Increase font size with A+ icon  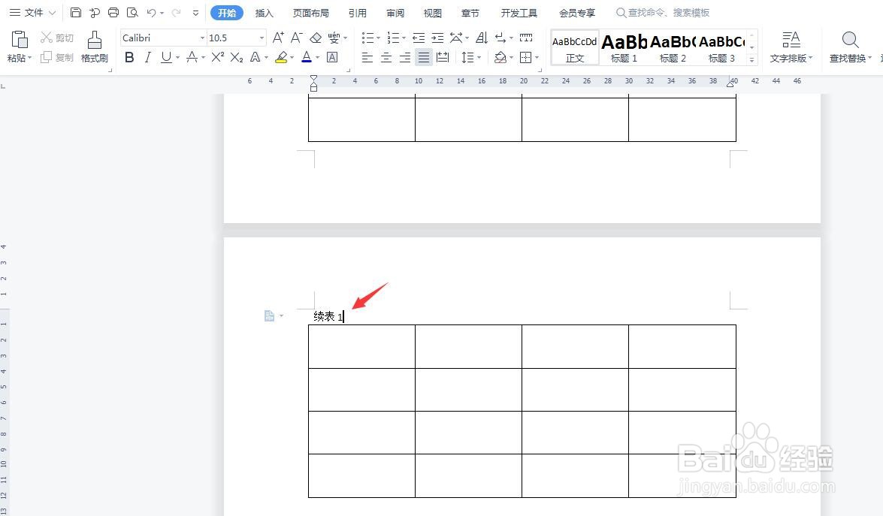coord(278,38)
